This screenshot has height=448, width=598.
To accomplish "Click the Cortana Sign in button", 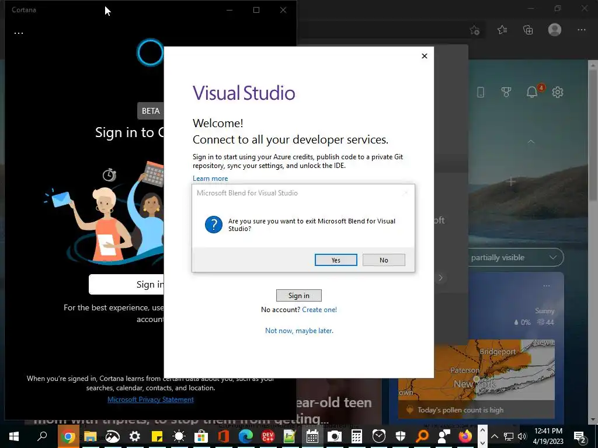I will (126, 284).
